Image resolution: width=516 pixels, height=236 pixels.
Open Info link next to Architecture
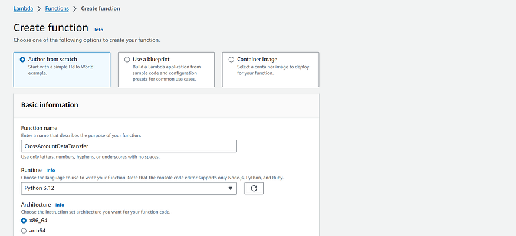pyautogui.click(x=60, y=205)
